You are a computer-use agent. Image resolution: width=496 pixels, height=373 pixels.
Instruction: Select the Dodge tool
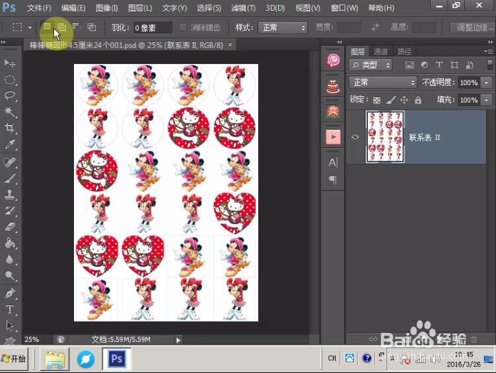pyautogui.click(x=10, y=276)
